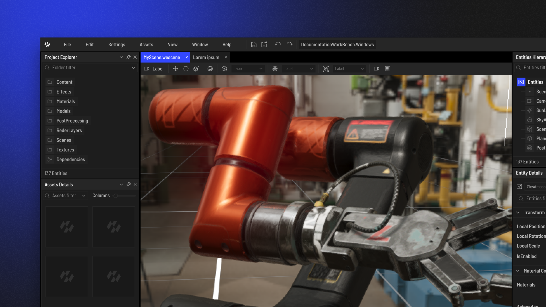Viewport: 546px width, 307px height.
Task: Click the Dependencies link icon
Action: click(50, 159)
